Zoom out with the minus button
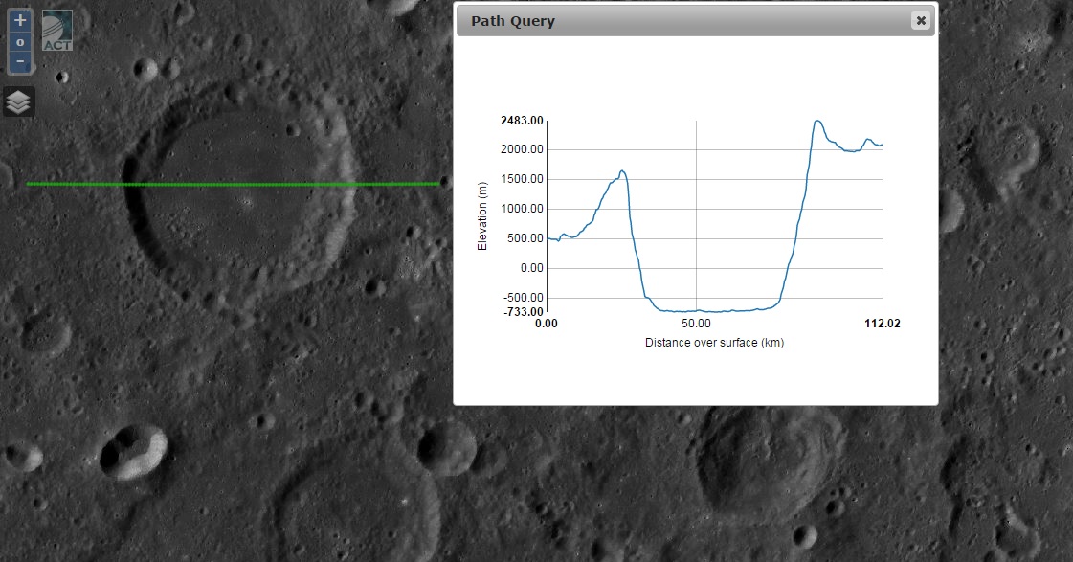This screenshot has height=562, width=1073. (20, 62)
